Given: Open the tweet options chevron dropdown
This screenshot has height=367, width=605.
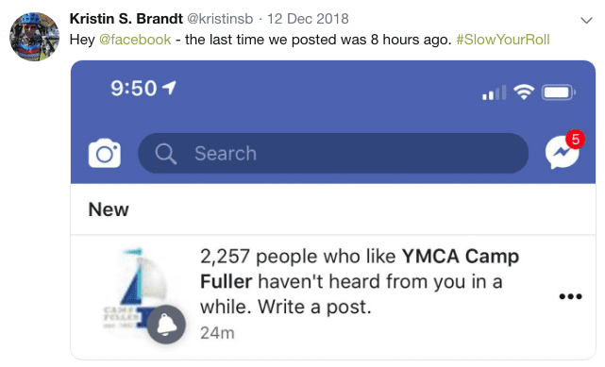Looking at the screenshot, I should [x=586, y=20].
